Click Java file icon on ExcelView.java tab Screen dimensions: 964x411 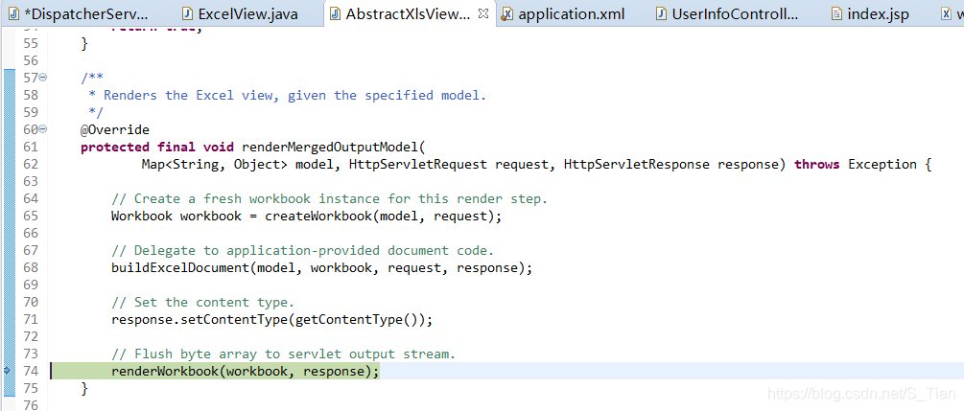187,13
